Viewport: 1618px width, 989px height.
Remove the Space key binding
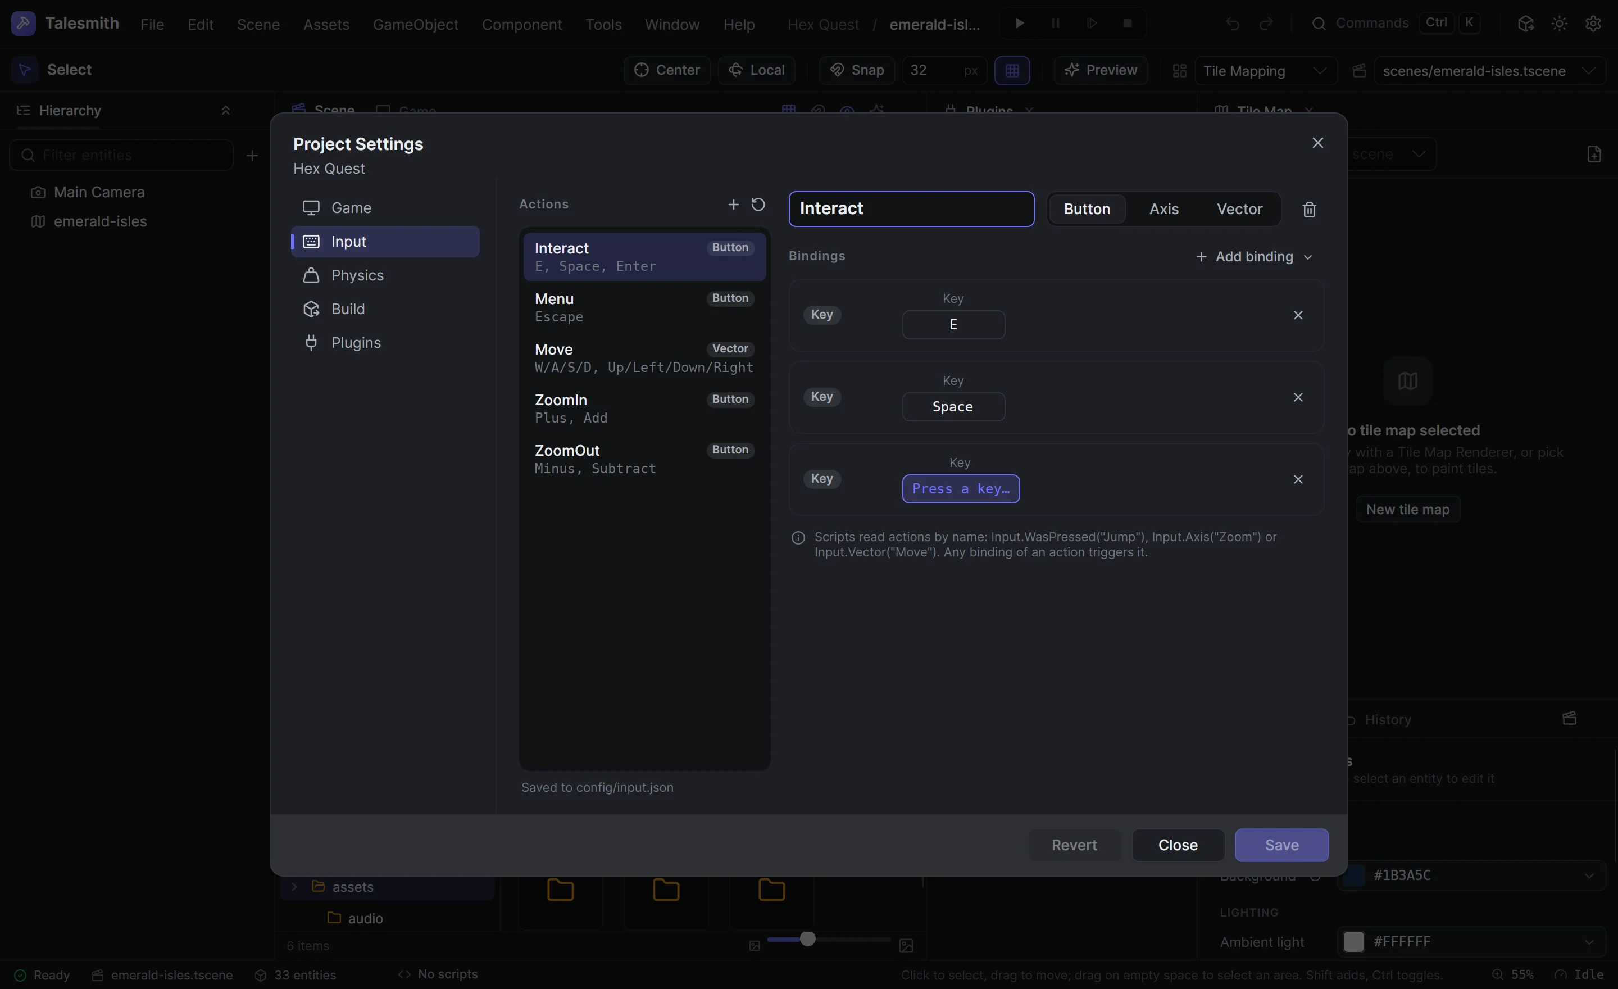click(x=1298, y=397)
